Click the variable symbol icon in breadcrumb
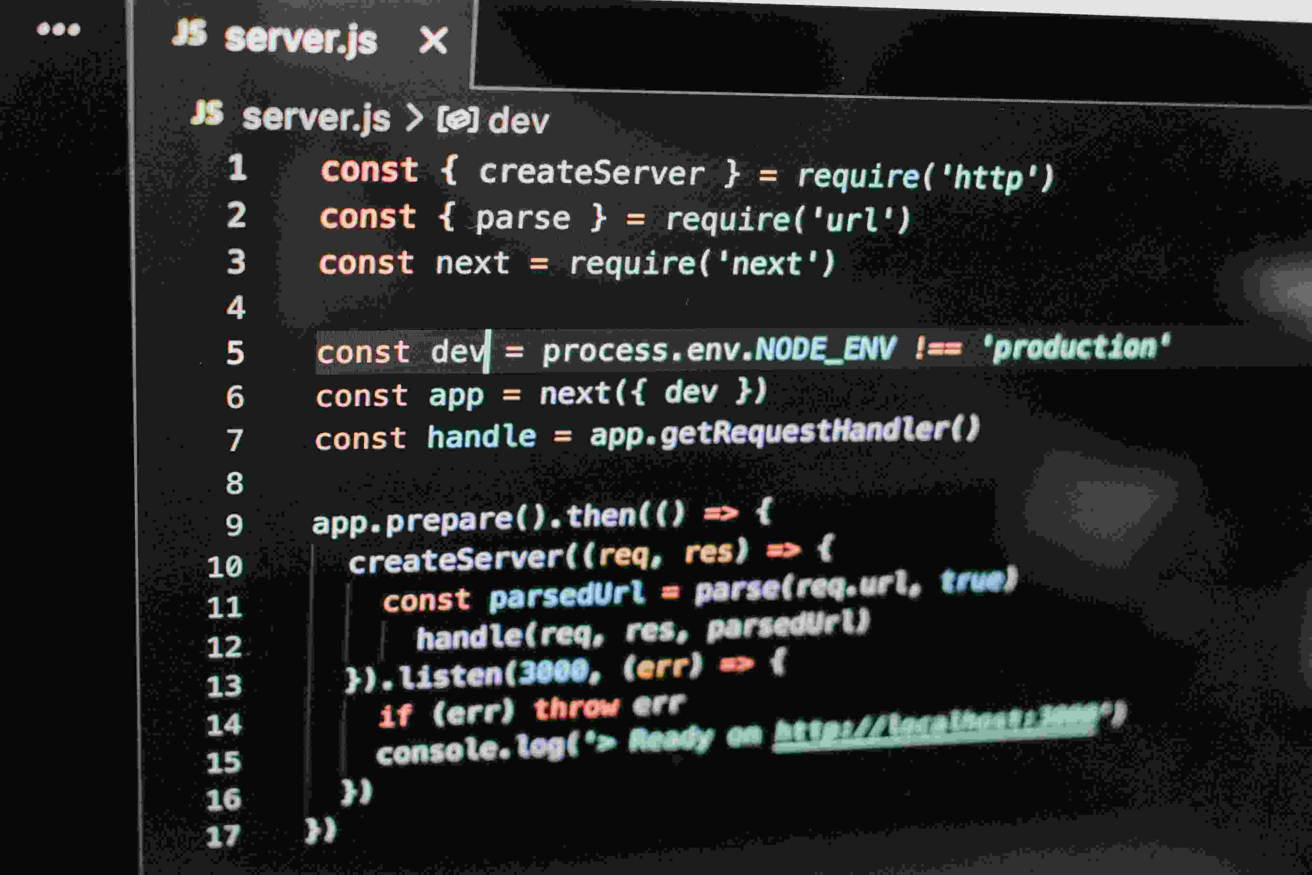The image size is (1312, 875). (457, 119)
